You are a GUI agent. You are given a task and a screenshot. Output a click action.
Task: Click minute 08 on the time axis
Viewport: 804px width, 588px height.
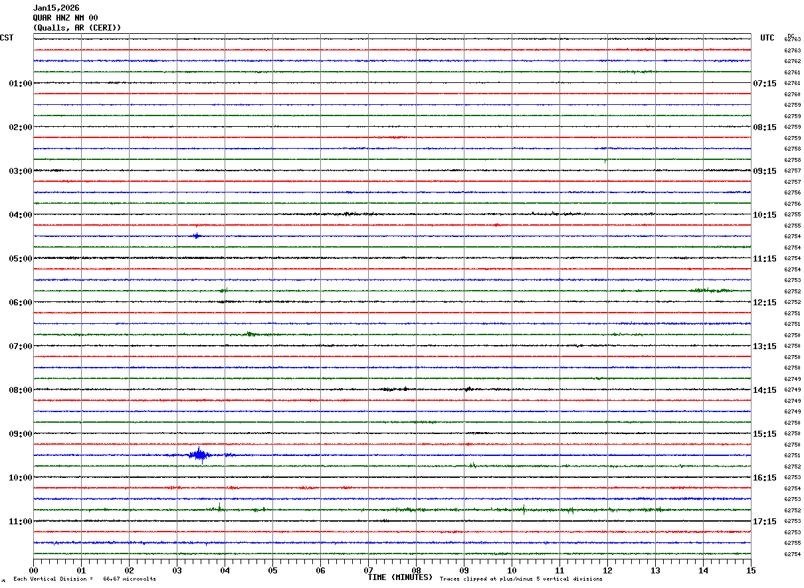point(416,570)
